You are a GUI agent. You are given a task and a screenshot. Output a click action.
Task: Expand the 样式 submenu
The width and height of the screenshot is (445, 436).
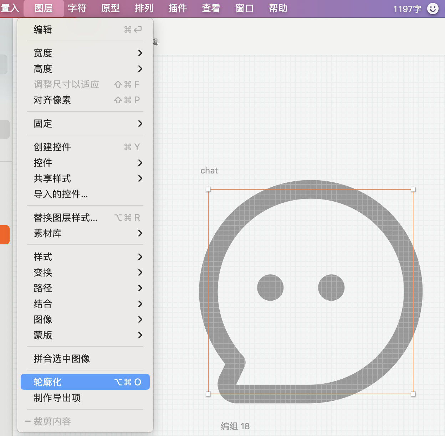click(x=85, y=257)
